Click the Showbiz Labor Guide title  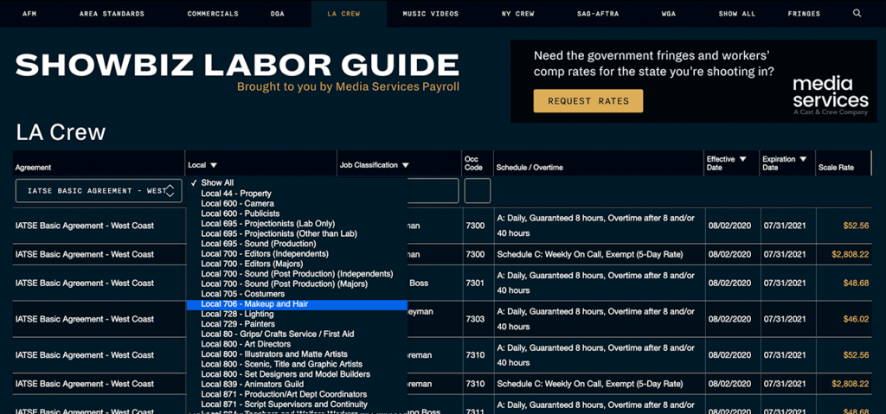pos(237,65)
